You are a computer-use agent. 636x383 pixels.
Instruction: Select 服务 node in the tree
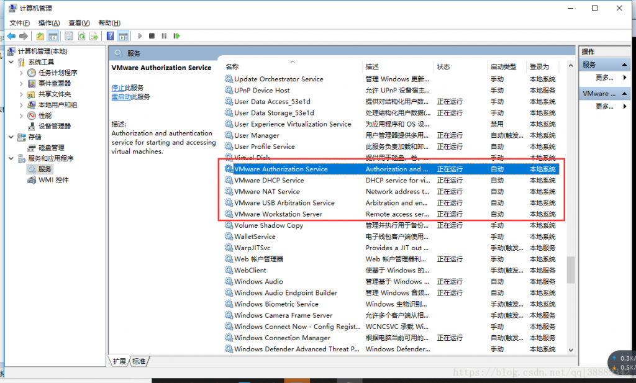(x=45, y=169)
